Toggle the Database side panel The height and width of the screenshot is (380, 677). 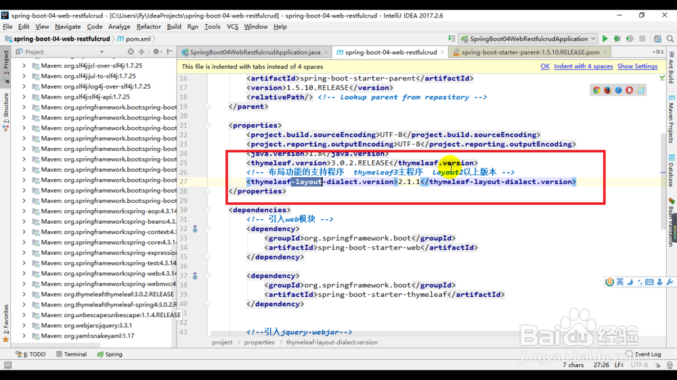[671, 171]
